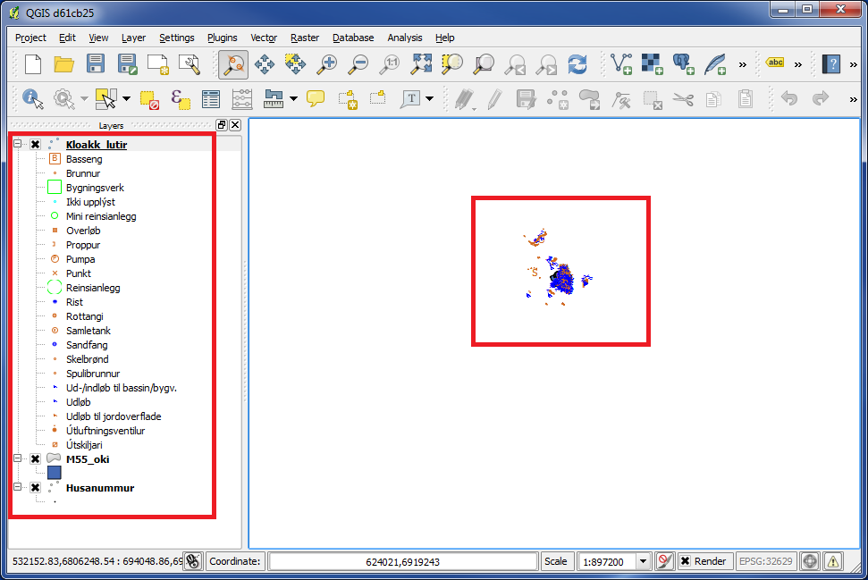Click the Select Features arrow tool
The width and height of the screenshot is (868, 580).
(105, 99)
